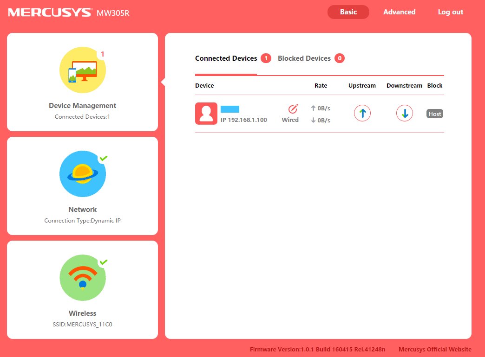
Task: Click the edit pencil icon above Wired
Action: [x=293, y=109]
